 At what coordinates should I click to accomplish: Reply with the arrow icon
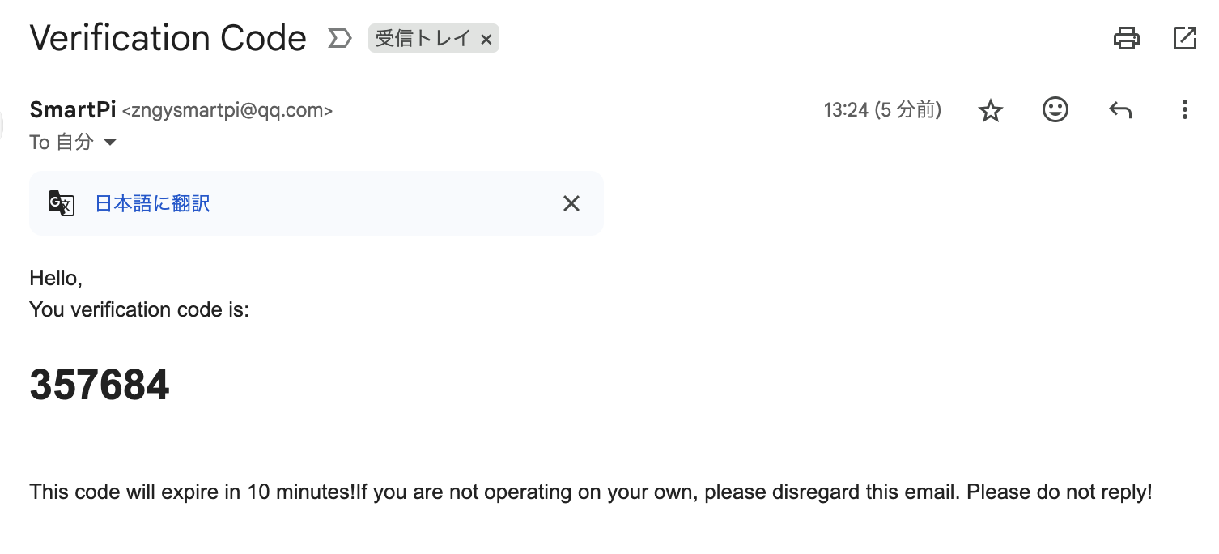tap(1120, 110)
